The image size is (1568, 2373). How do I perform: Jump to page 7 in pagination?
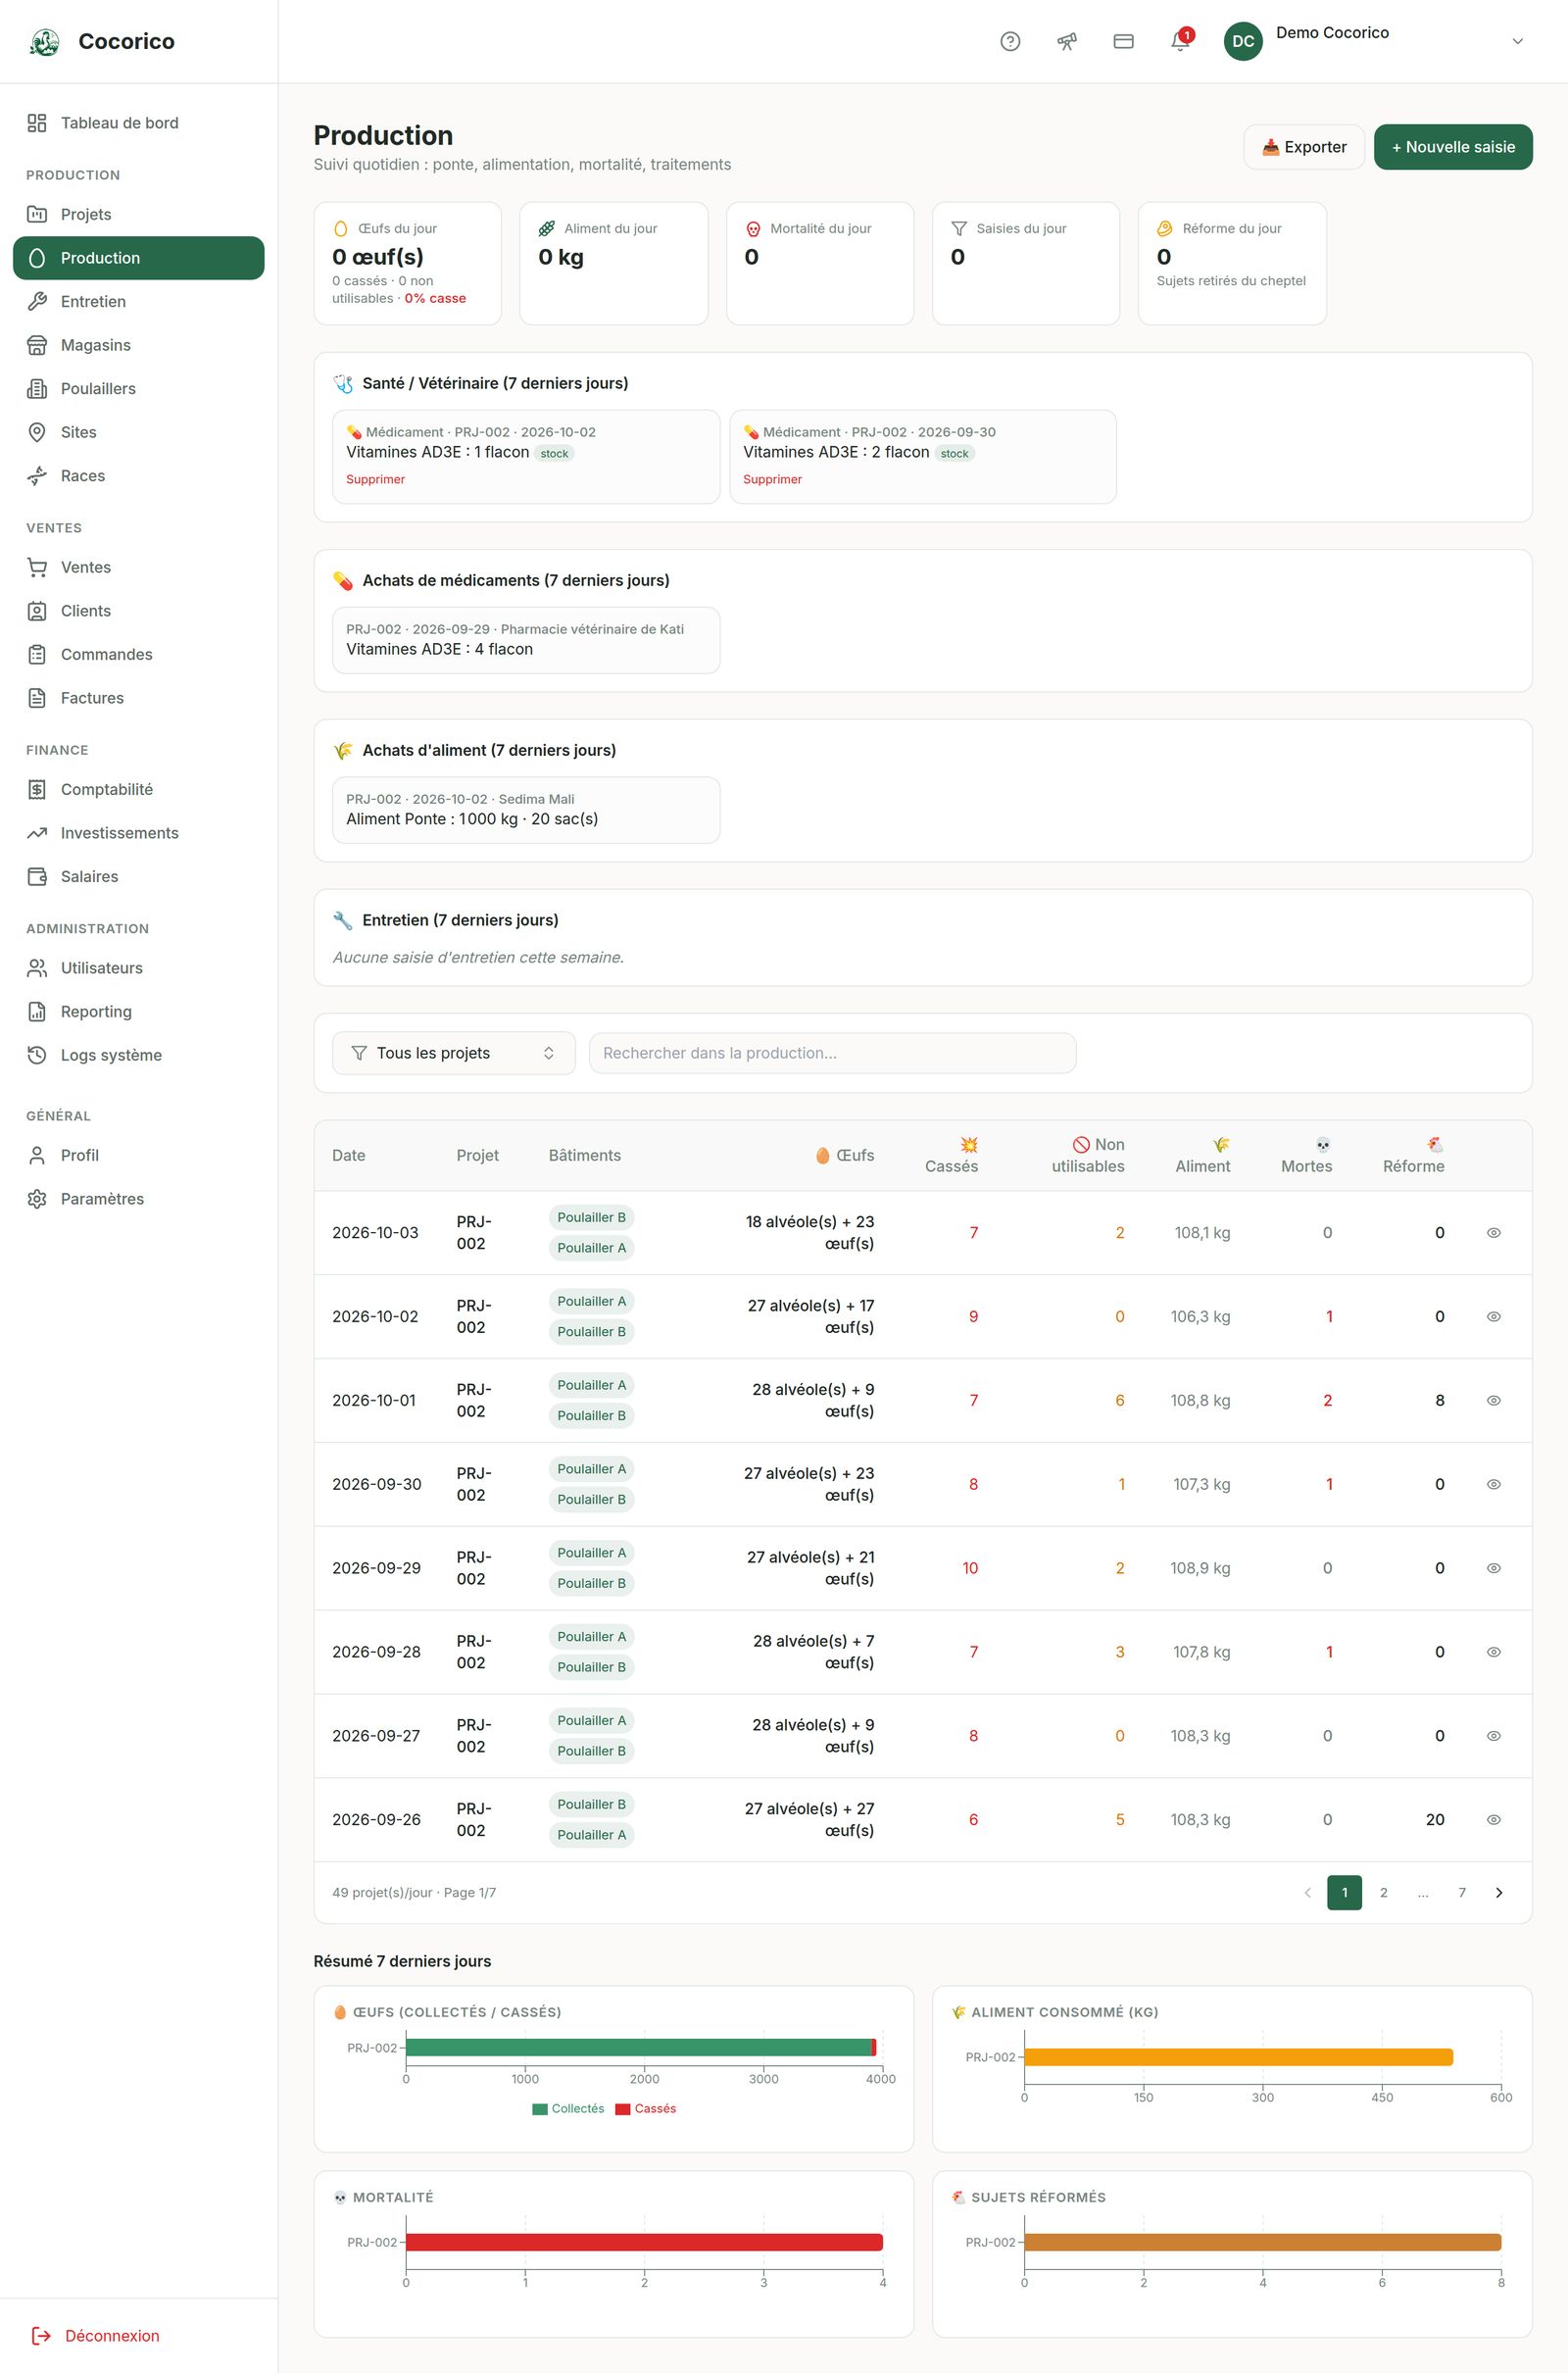tap(1461, 1892)
